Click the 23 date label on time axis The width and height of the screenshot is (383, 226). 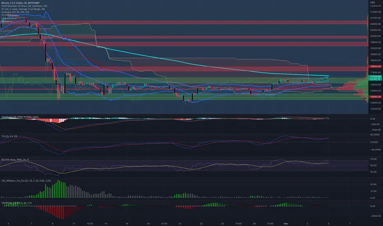pyautogui.click(x=201, y=224)
